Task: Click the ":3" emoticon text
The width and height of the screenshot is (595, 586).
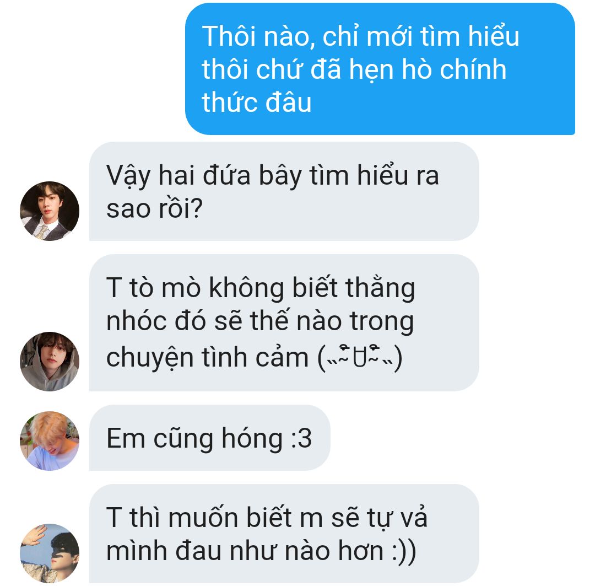Action: click(301, 438)
